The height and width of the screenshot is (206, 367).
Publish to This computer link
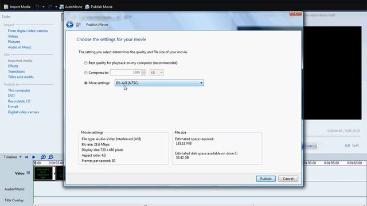click(x=19, y=90)
